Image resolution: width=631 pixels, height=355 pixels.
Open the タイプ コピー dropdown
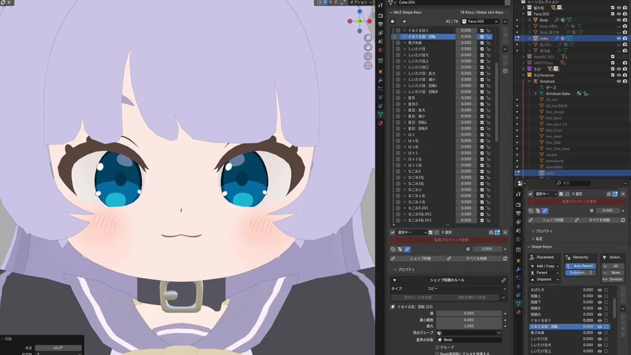point(463,289)
